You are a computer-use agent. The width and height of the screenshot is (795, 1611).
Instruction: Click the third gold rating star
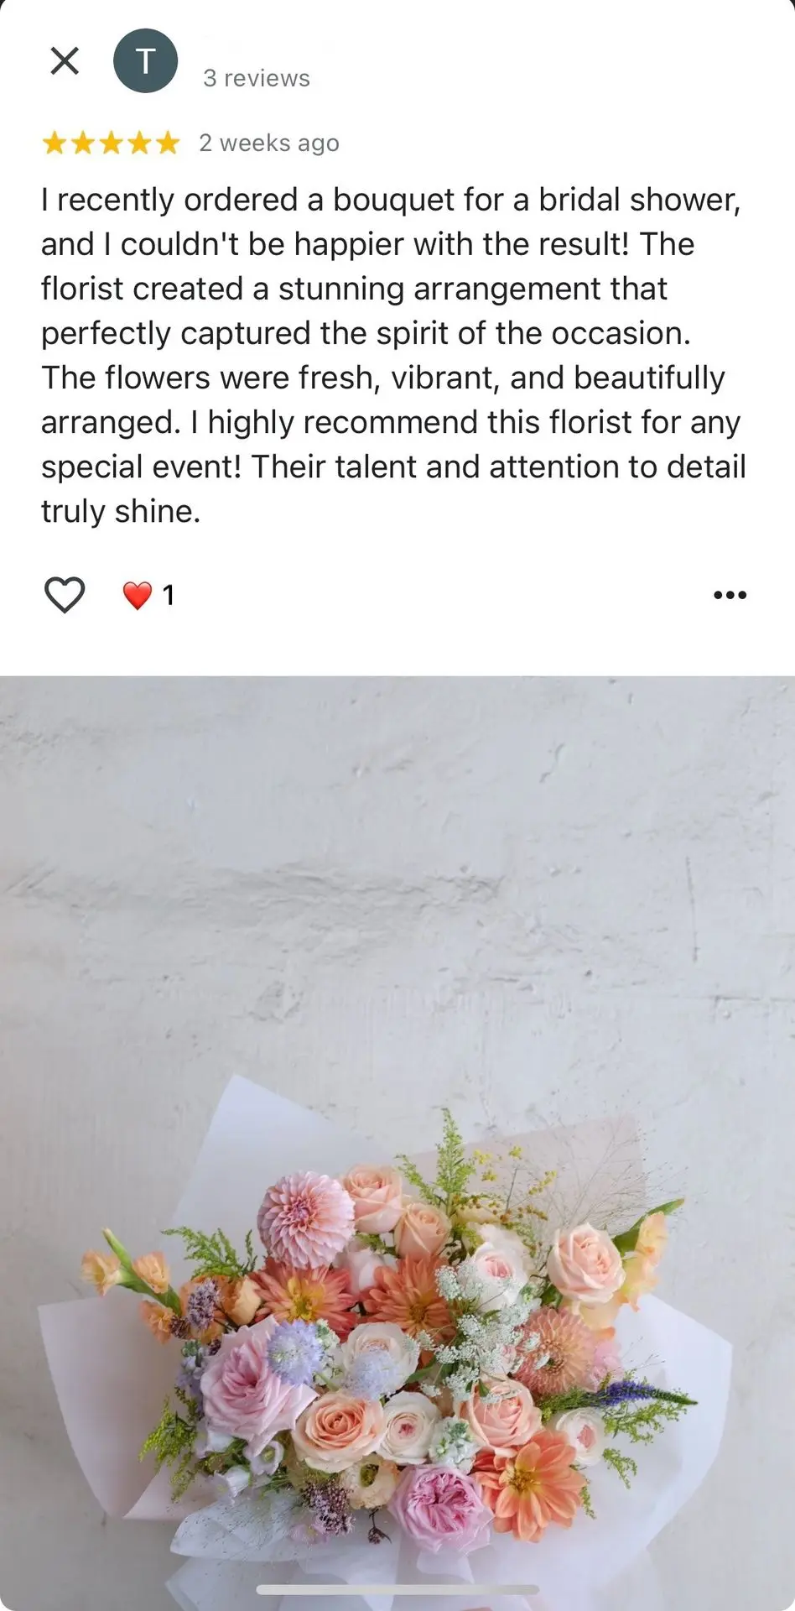pyautogui.click(x=111, y=143)
